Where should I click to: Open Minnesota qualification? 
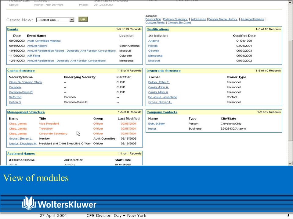point(155,56)
